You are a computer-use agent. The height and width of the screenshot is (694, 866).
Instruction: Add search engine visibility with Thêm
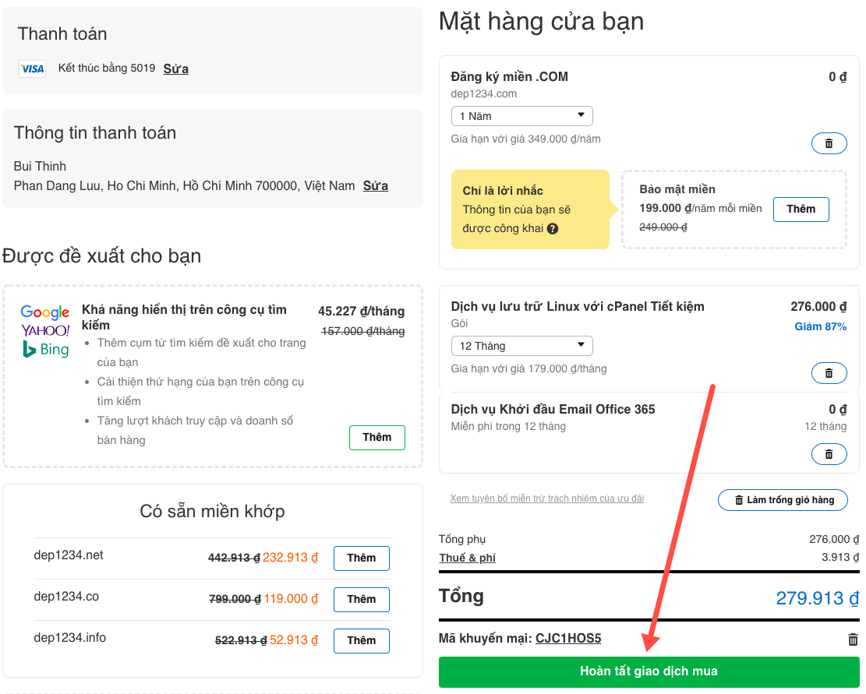tap(376, 438)
